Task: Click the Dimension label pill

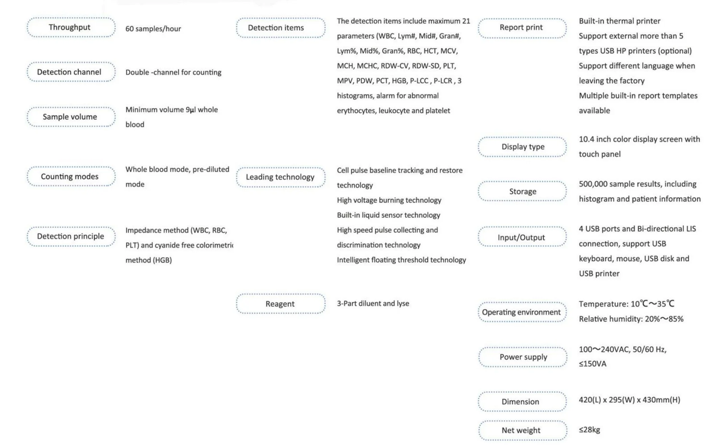Action: click(522, 402)
